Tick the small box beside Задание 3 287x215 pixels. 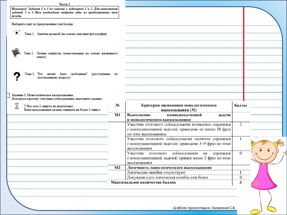tap(8, 95)
